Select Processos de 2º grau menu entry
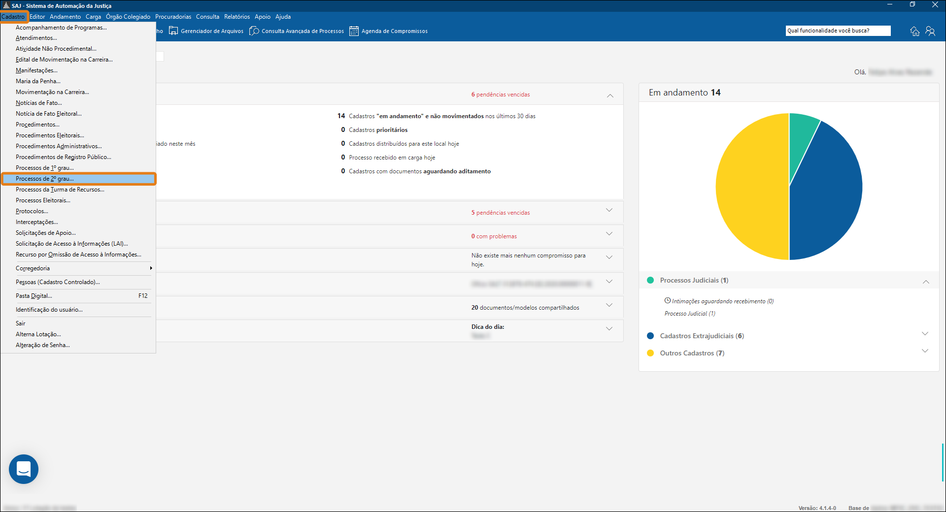The image size is (946, 512). tap(78, 179)
